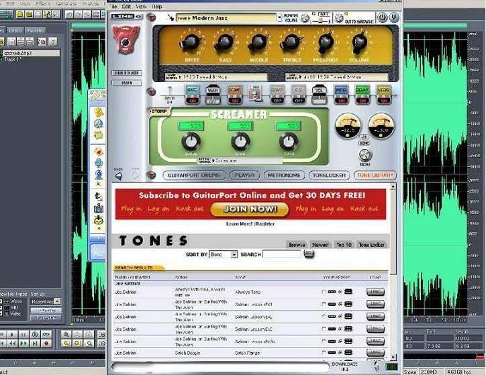Switch to Player tab
486x375 pixels.
(x=244, y=175)
